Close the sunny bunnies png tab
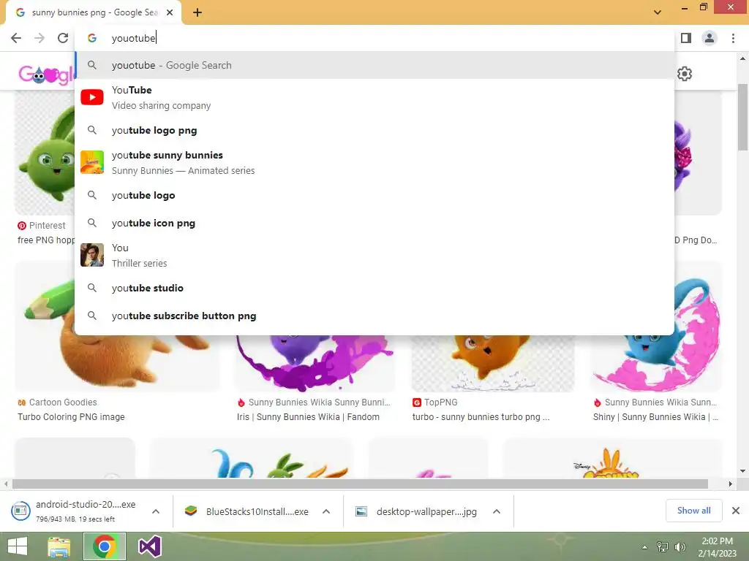The width and height of the screenshot is (749, 561). coord(170,12)
